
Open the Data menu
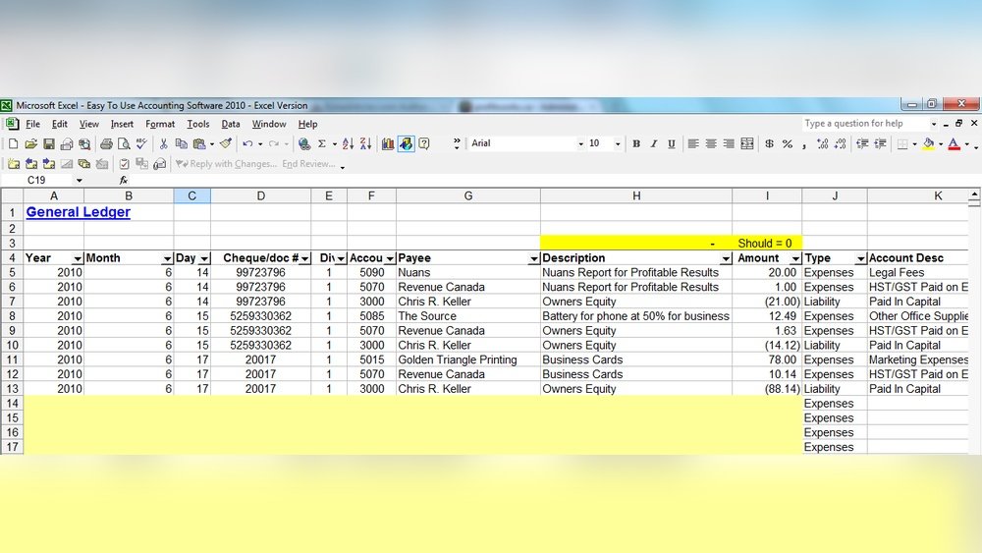click(231, 125)
